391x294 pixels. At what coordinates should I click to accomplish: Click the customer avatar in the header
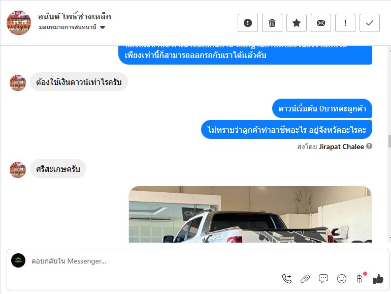[19, 23]
